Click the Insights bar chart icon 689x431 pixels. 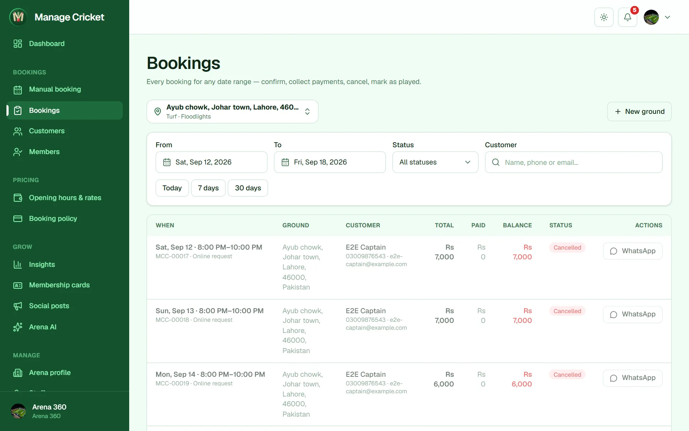(18, 265)
